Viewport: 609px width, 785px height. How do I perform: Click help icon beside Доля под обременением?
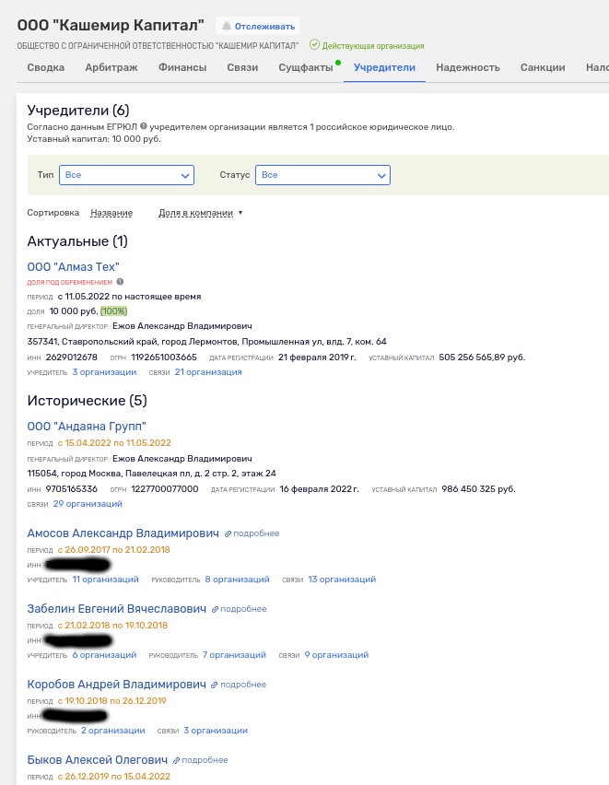120,282
